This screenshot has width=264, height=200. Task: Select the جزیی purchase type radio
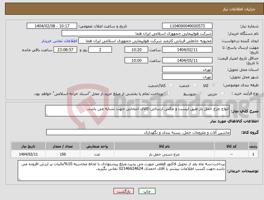coord(222,93)
